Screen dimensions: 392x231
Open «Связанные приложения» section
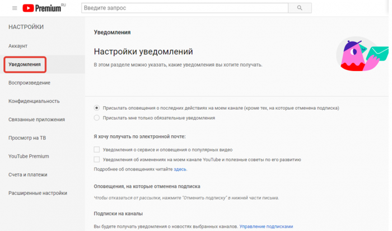pos(36,120)
